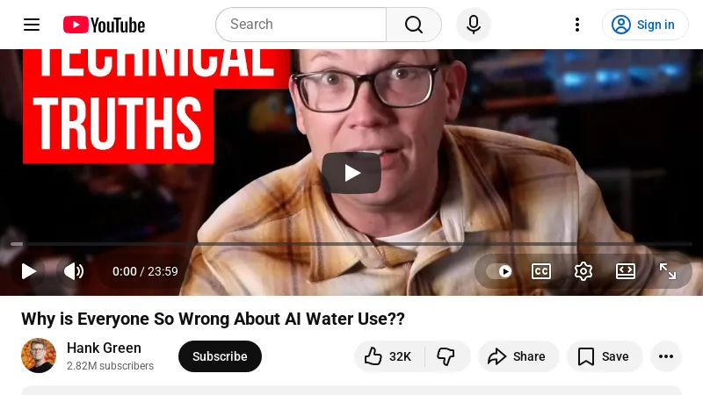Toggle the autoplay switch
Image resolution: width=703 pixels, height=395 pixels.
click(x=499, y=271)
